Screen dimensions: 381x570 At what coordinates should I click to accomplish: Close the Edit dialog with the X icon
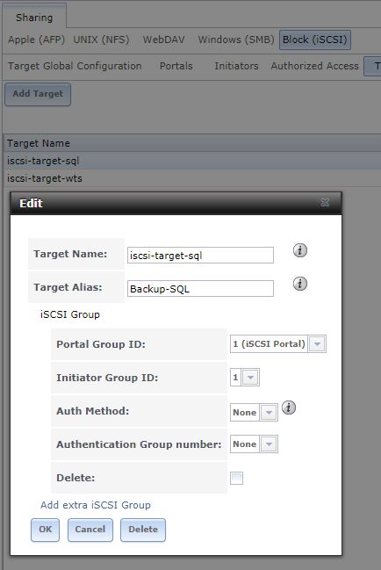(325, 203)
